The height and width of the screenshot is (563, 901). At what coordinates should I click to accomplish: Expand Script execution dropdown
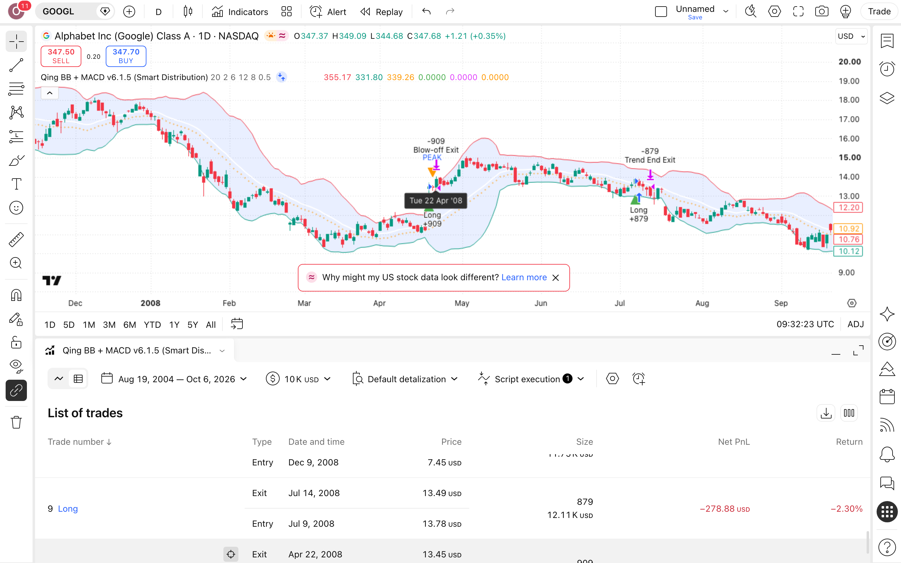coord(531,379)
